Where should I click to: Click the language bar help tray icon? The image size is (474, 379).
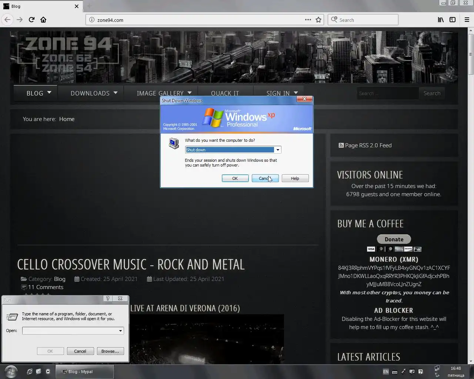point(421,372)
